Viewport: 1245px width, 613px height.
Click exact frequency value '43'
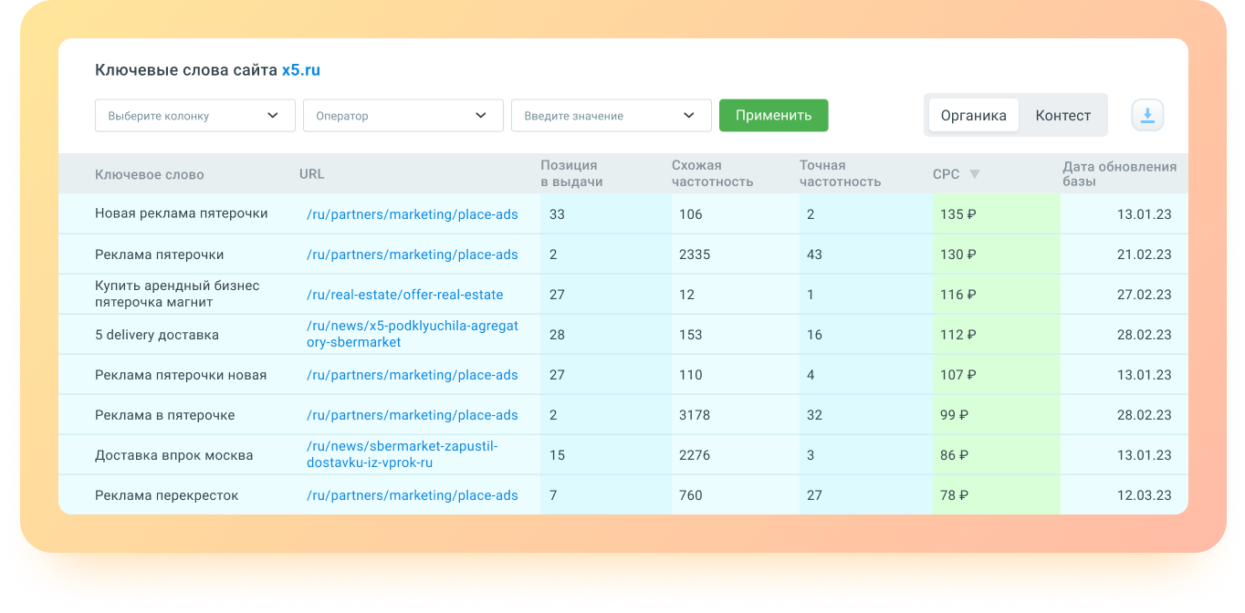pos(815,255)
